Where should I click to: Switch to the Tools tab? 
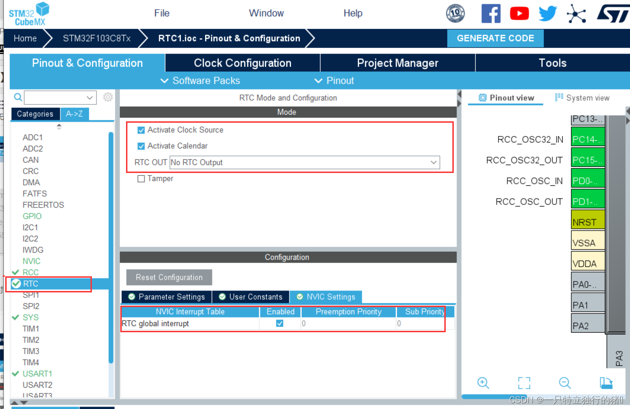point(552,63)
